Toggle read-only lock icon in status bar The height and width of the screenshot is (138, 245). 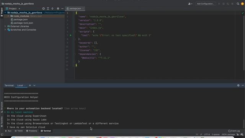coord(238,135)
